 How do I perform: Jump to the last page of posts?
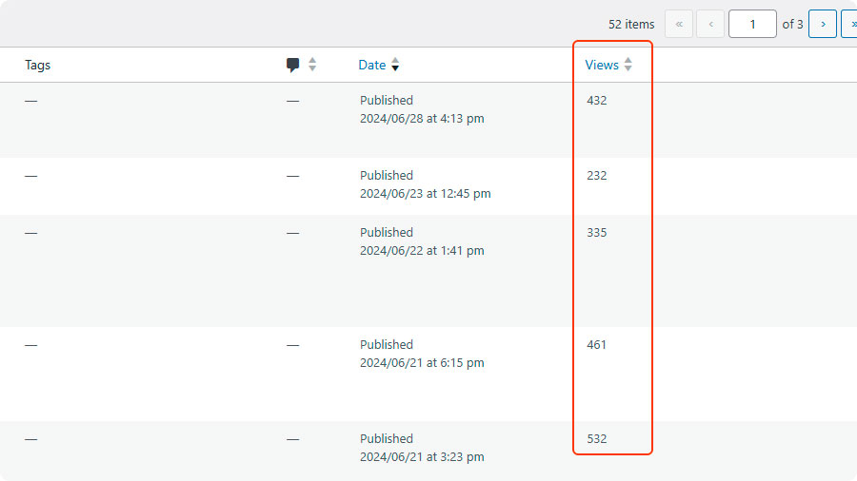click(848, 24)
